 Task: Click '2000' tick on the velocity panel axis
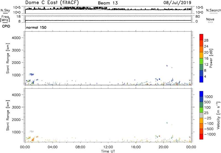pyautogui.click(x=16, y=120)
